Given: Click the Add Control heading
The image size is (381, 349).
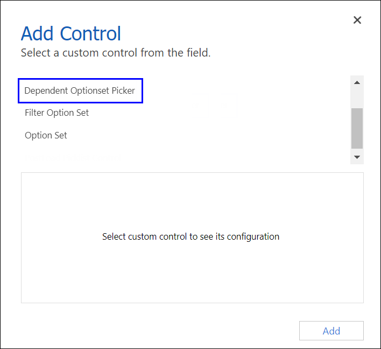Looking at the screenshot, I should (x=71, y=33).
